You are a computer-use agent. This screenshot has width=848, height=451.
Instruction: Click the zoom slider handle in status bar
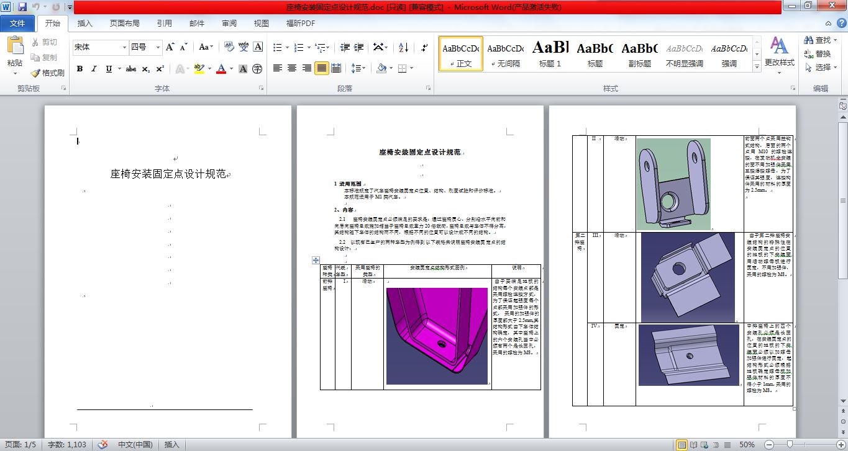point(789,444)
